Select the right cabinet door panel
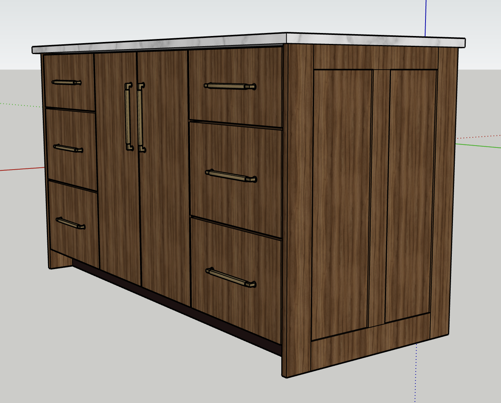 [165, 195]
